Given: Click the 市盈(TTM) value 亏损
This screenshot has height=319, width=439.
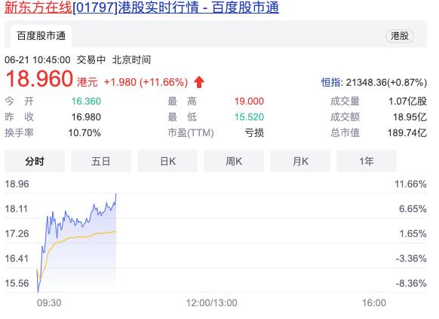Looking at the screenshot, I should point(254,133).
